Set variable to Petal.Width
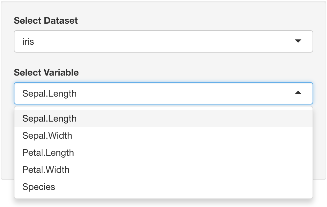 click(x=46, y=170)
